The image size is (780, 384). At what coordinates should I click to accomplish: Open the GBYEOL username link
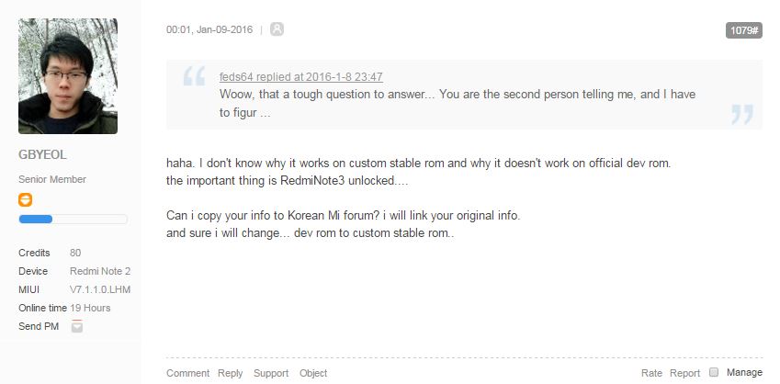[42, 155]
